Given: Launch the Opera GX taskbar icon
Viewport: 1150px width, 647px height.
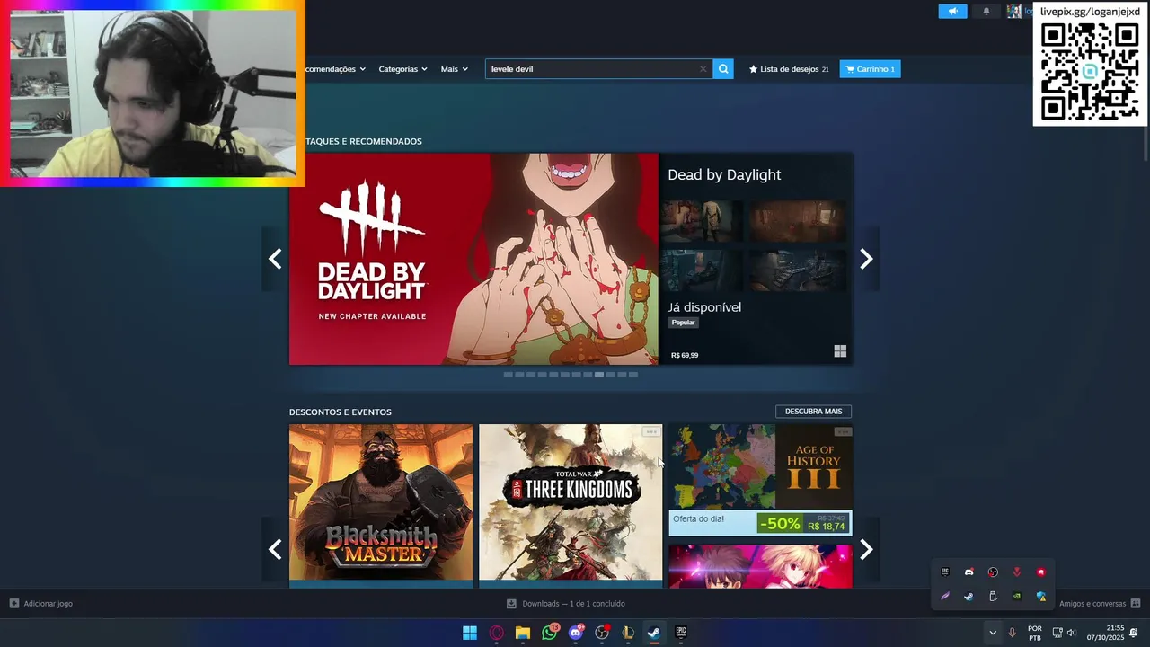Looking at the screenshot, I should (x=497, y=633).
